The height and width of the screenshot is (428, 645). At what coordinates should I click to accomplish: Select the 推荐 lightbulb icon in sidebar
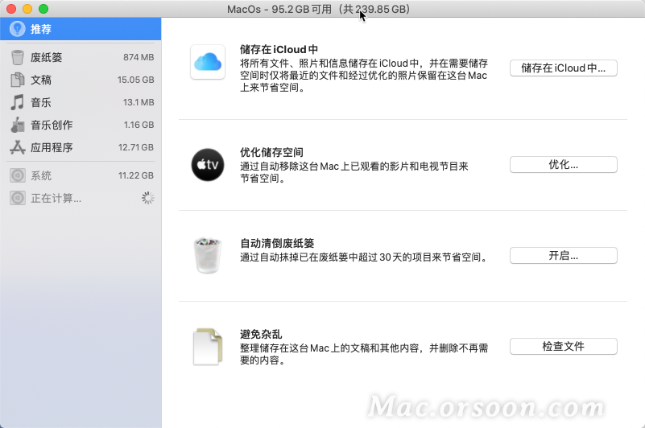[x=17, y=29]
